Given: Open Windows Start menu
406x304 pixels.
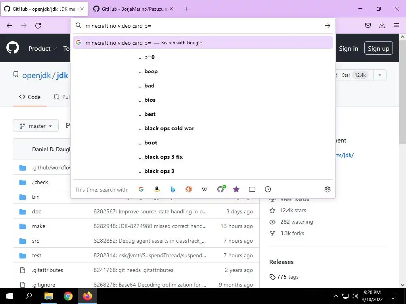Looking at the screenshot, I should (10, 296).
